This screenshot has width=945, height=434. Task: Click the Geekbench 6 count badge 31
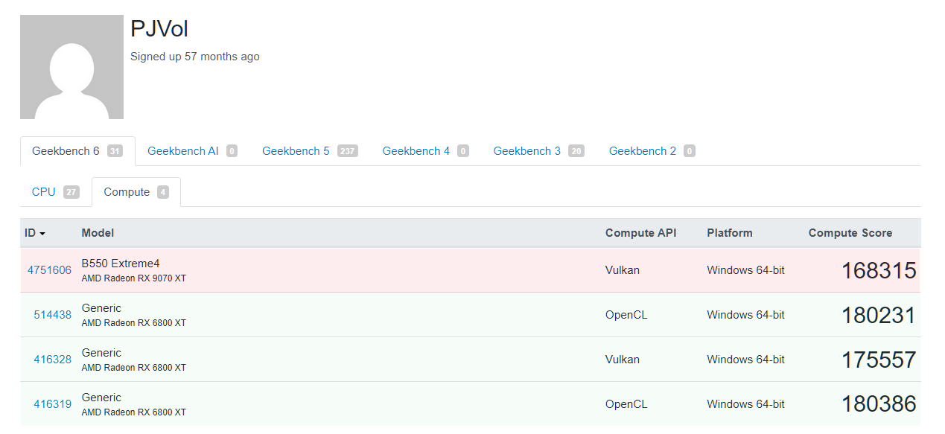[115, 151]
